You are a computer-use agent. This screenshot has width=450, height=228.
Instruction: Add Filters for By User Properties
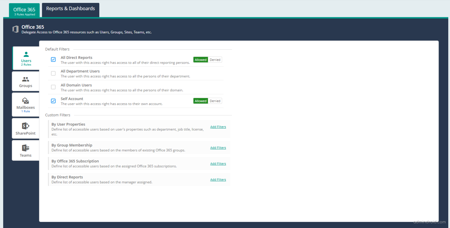[218, 127]
